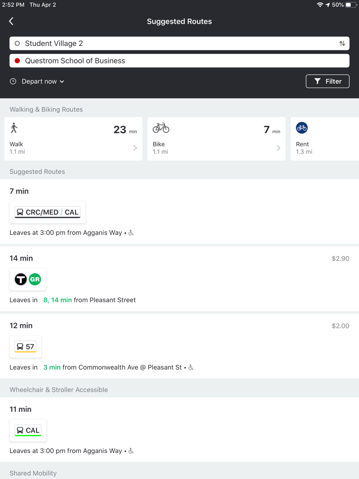
Task: Open the Rent bike 1.3 mi card
Action: coord(323,139)
